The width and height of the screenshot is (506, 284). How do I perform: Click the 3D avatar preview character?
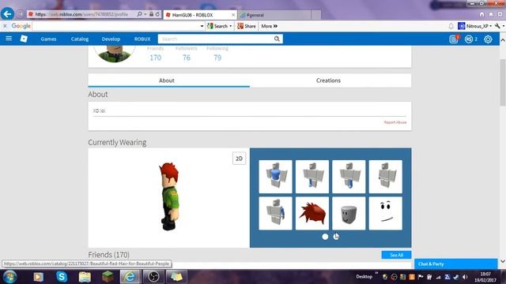pos(169,196)
